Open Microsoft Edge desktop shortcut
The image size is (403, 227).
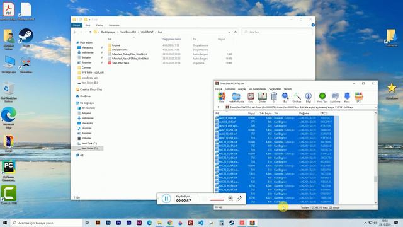8,117
